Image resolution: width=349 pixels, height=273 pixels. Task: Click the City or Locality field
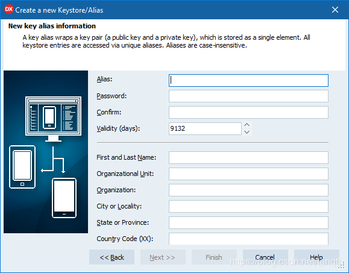click(x=248, y=206)
